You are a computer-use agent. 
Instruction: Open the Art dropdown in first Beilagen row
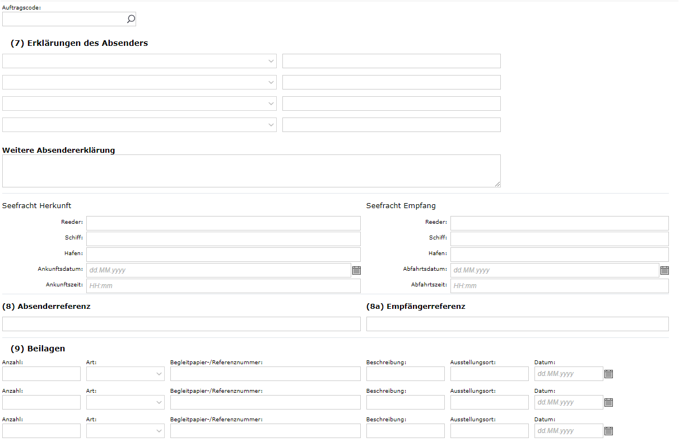pos(125,374)
